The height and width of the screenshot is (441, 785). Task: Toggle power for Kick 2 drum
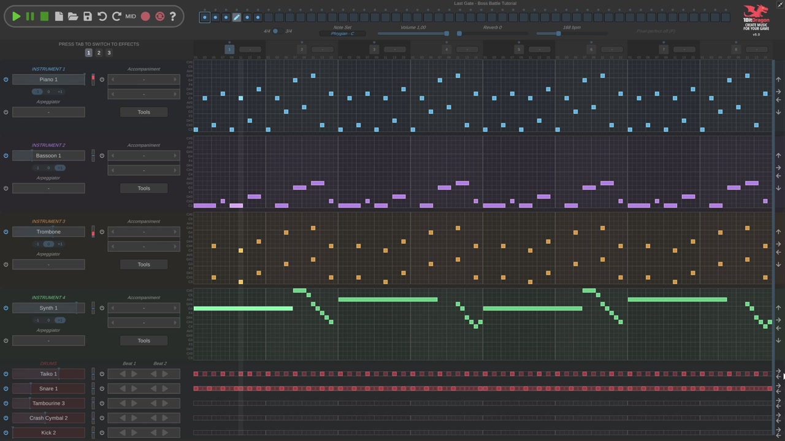pos(6,432)
